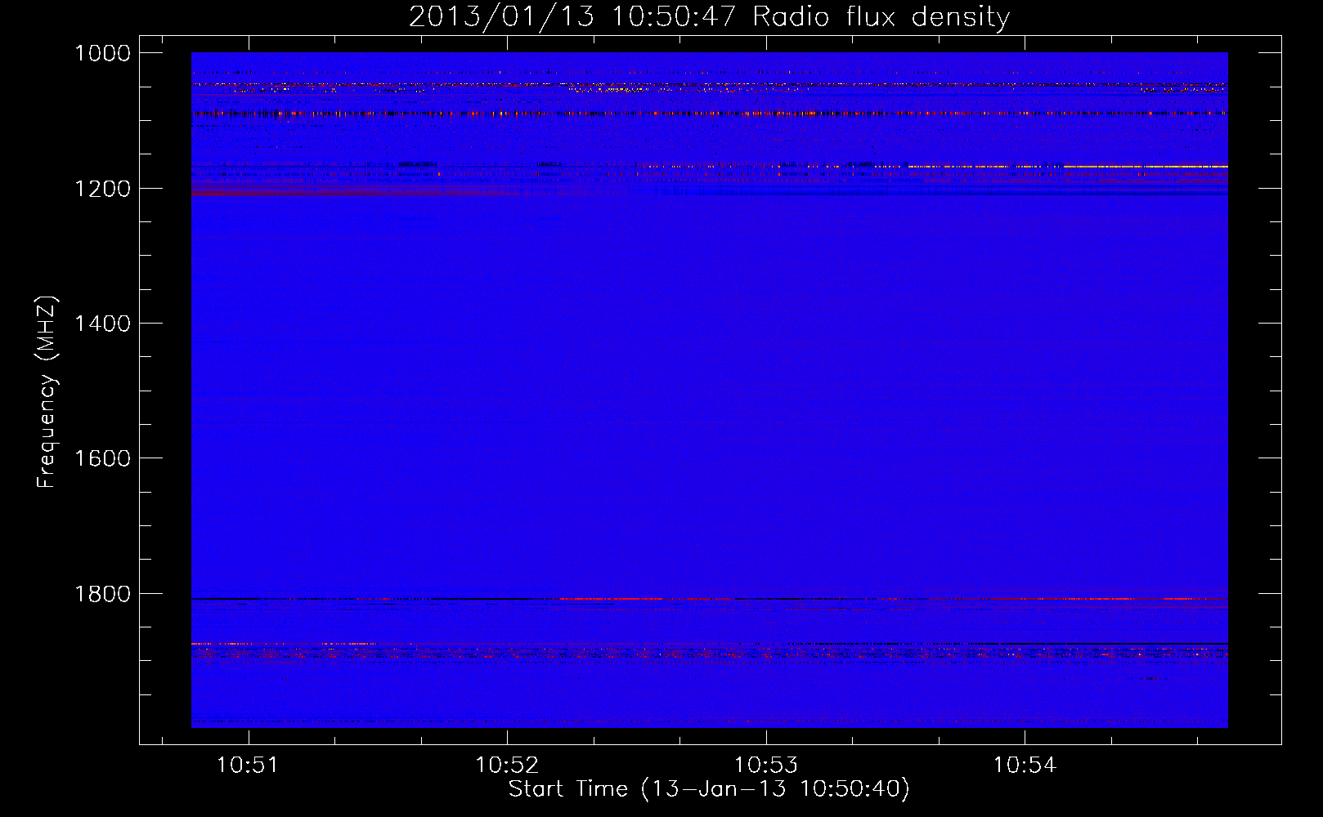1323x817 pixels.
Task: Click the 'Frequency (MHZ)' axis label
Action: pyautogui.click(x=47, y=392)
